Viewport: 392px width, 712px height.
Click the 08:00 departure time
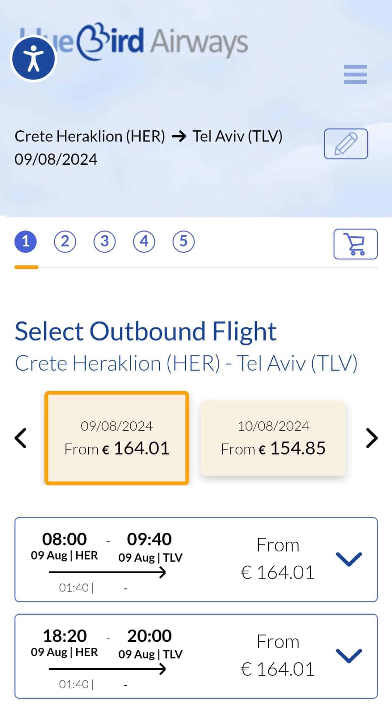point(64,539)
